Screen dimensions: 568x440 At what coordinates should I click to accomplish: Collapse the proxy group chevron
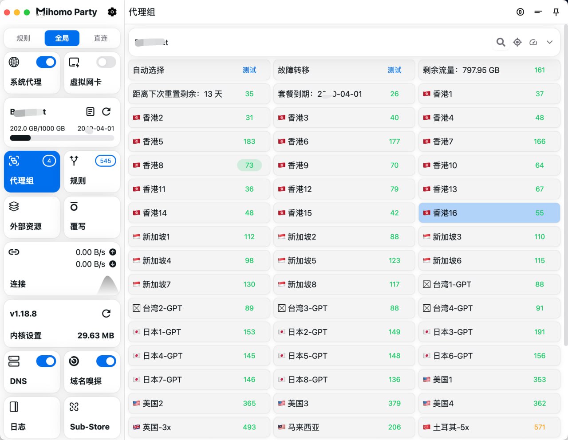(x=549, y=42)
